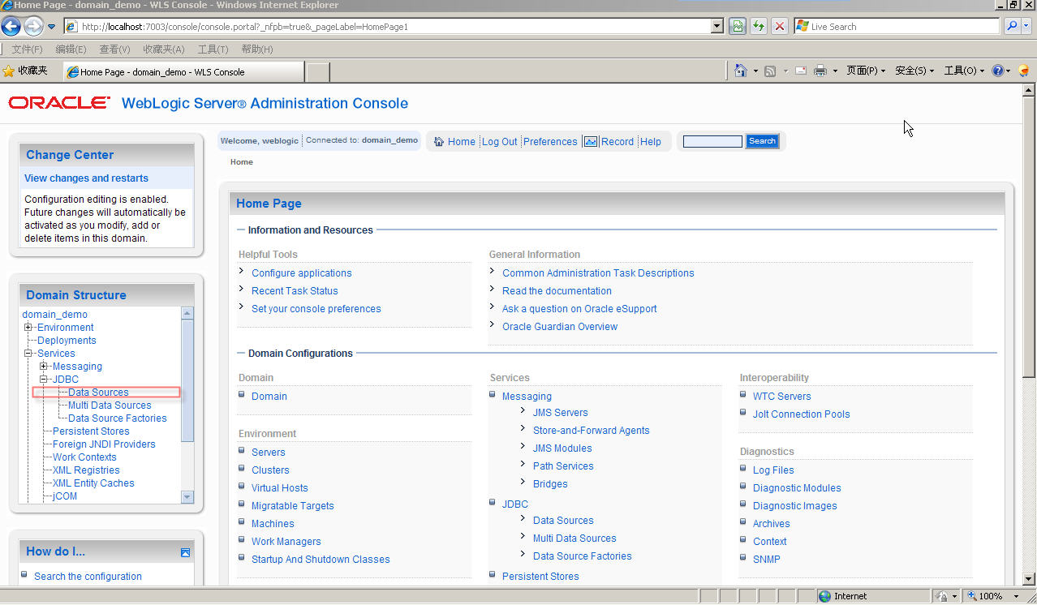
Task: Click the main page vertical scrollbar
Action: point(1030,235)
